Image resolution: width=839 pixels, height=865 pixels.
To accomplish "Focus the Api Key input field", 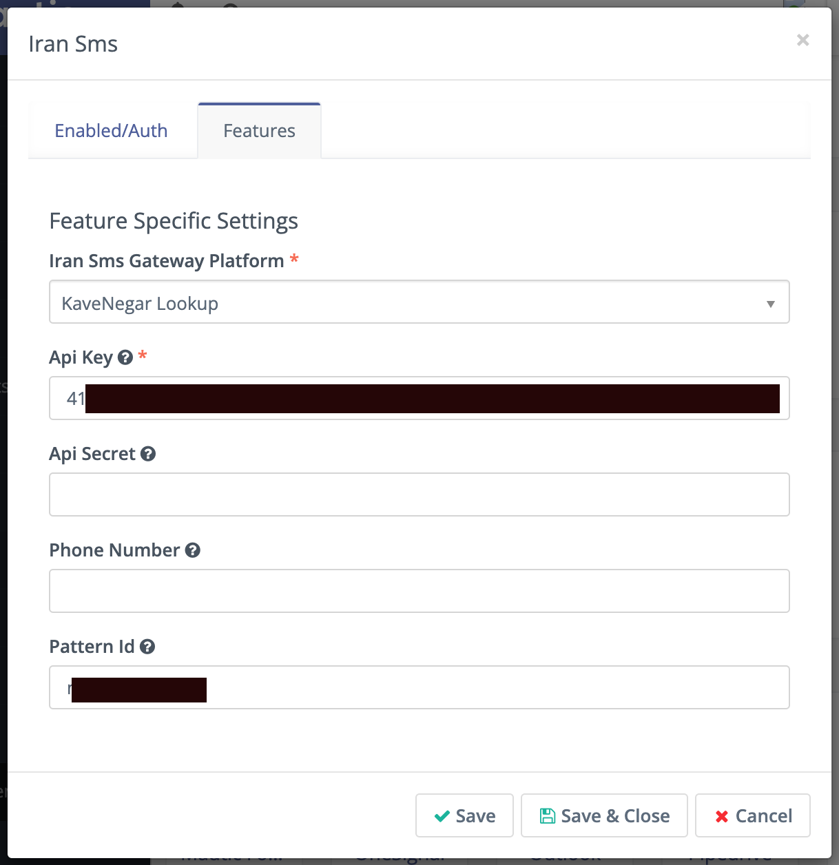I will tap(419, 398).
